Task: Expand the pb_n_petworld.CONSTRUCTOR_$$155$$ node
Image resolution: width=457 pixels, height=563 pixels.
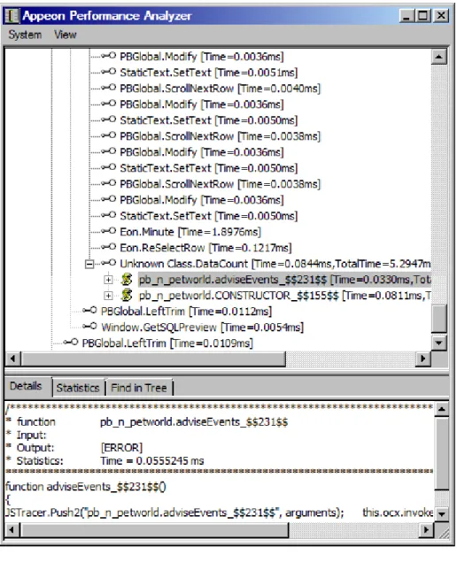Action: click(108, 296)
